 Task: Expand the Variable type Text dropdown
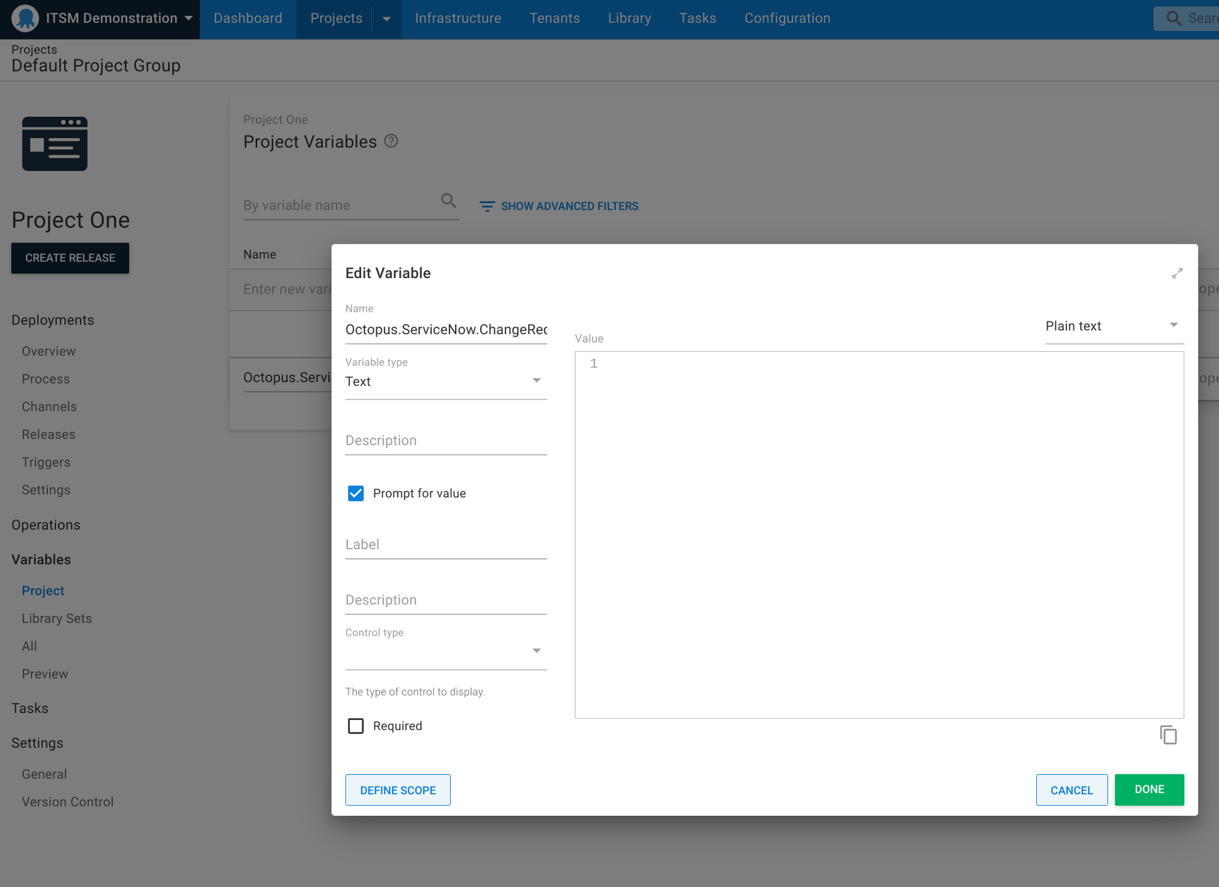536,382
